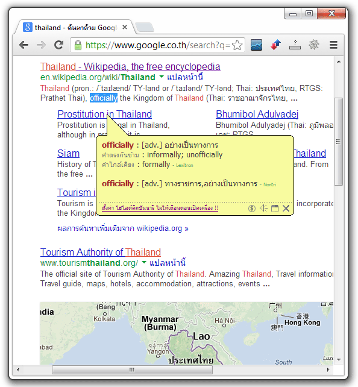Click the vertical scrollbar up arrow
Screen dimensions: 358x387
339,61
